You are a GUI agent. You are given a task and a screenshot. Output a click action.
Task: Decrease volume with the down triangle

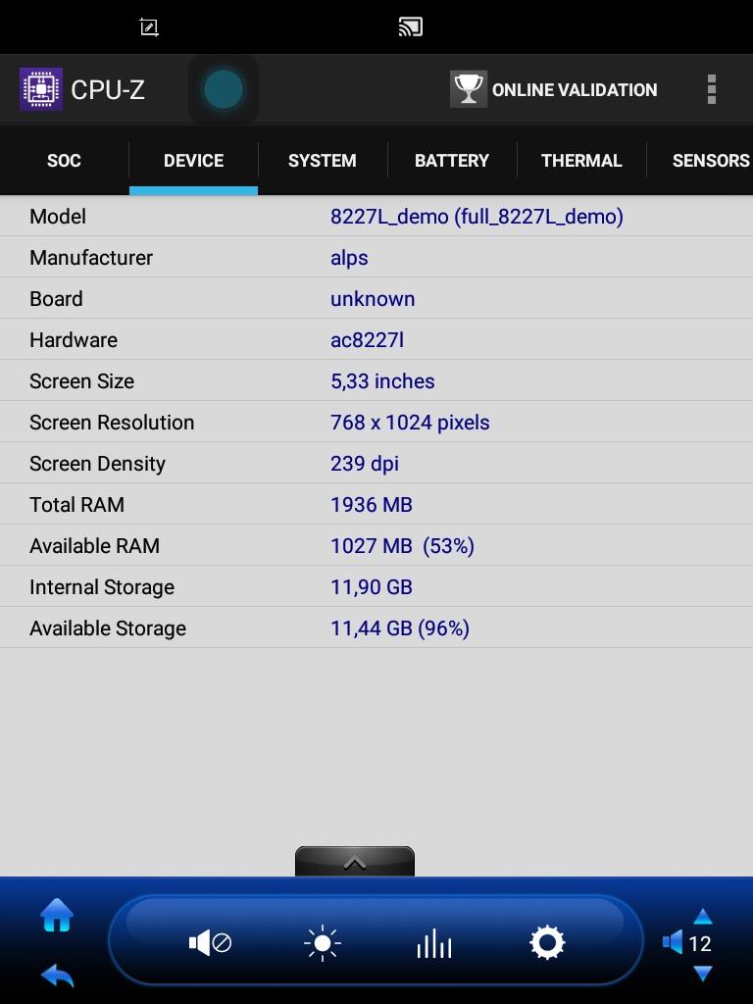pyautogui.click(x=702, y=974)
